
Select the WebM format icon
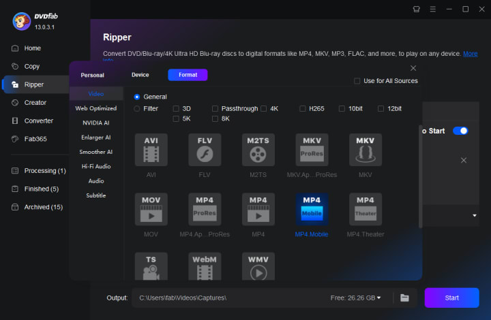click(x=205, y=267)
